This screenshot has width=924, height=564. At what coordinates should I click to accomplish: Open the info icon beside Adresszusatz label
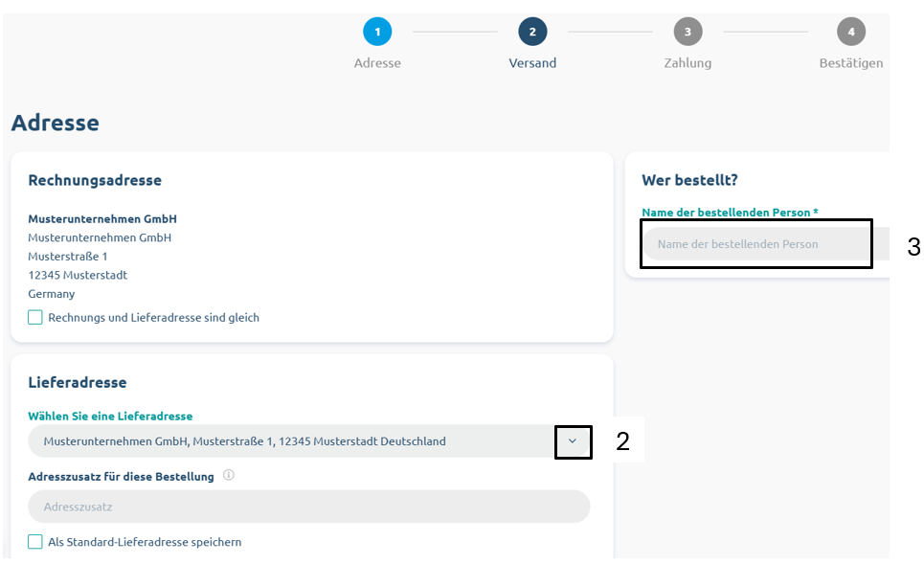[x=229, y=475]
